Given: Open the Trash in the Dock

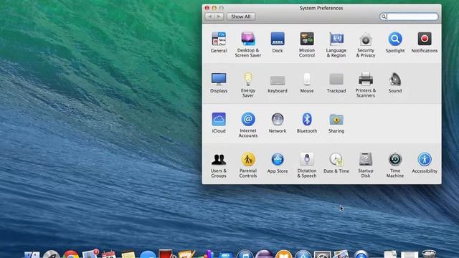Looking at the screenshot, I should click(x=429, y=254).
